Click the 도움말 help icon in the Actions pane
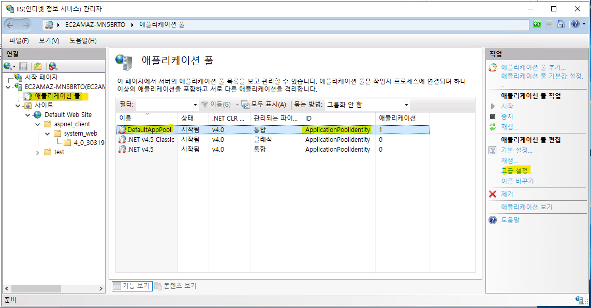The image size is (591, 308). coord(493,220)
